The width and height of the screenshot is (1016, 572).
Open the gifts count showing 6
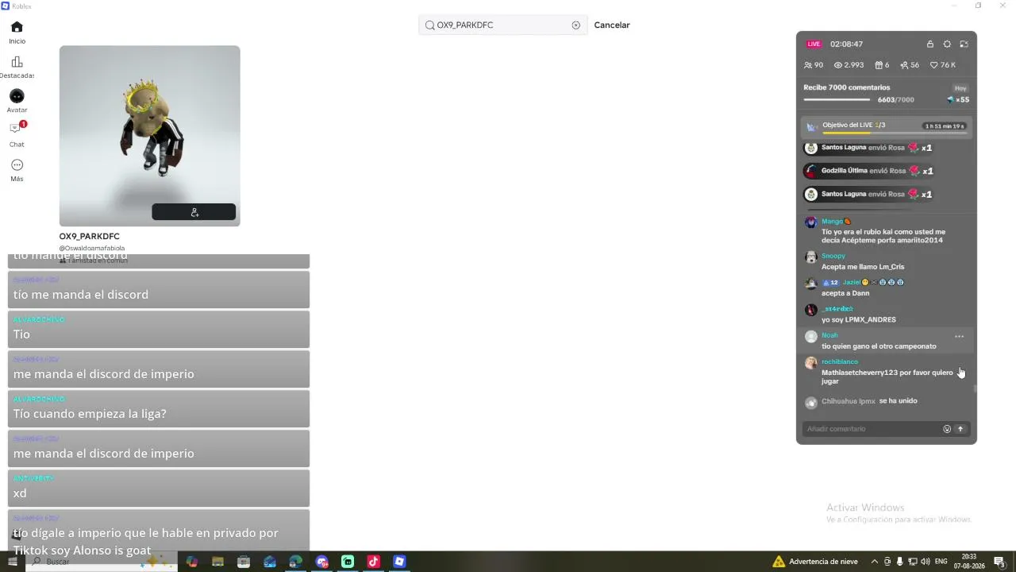pyautogui.click(x=882, y=65)
